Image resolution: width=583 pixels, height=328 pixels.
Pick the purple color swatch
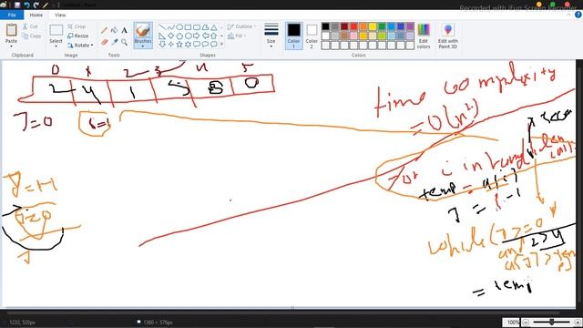pyautogui.click(x=410, y=26)
